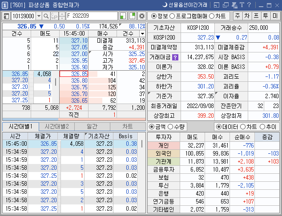
Task: Click the symbol code input field 101S9000
Action: coord(24,16)
